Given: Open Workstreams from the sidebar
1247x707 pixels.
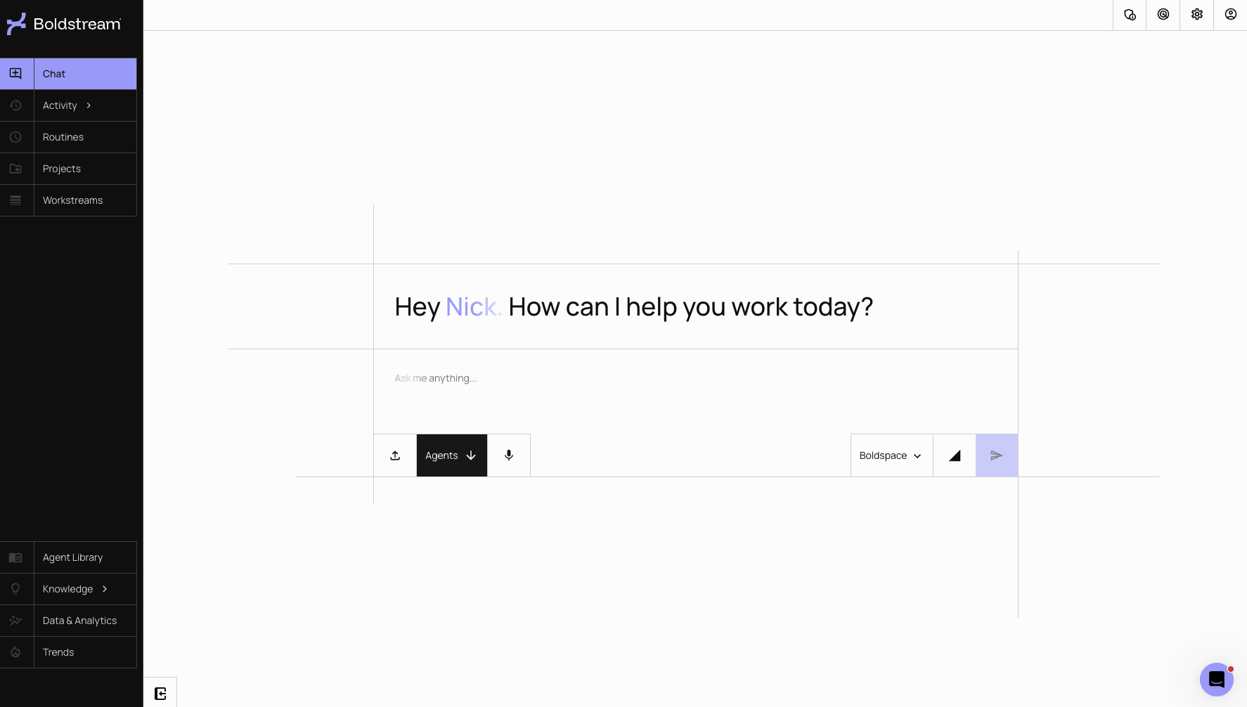Looking at the screenshot, I should click(x=68, y=200).
